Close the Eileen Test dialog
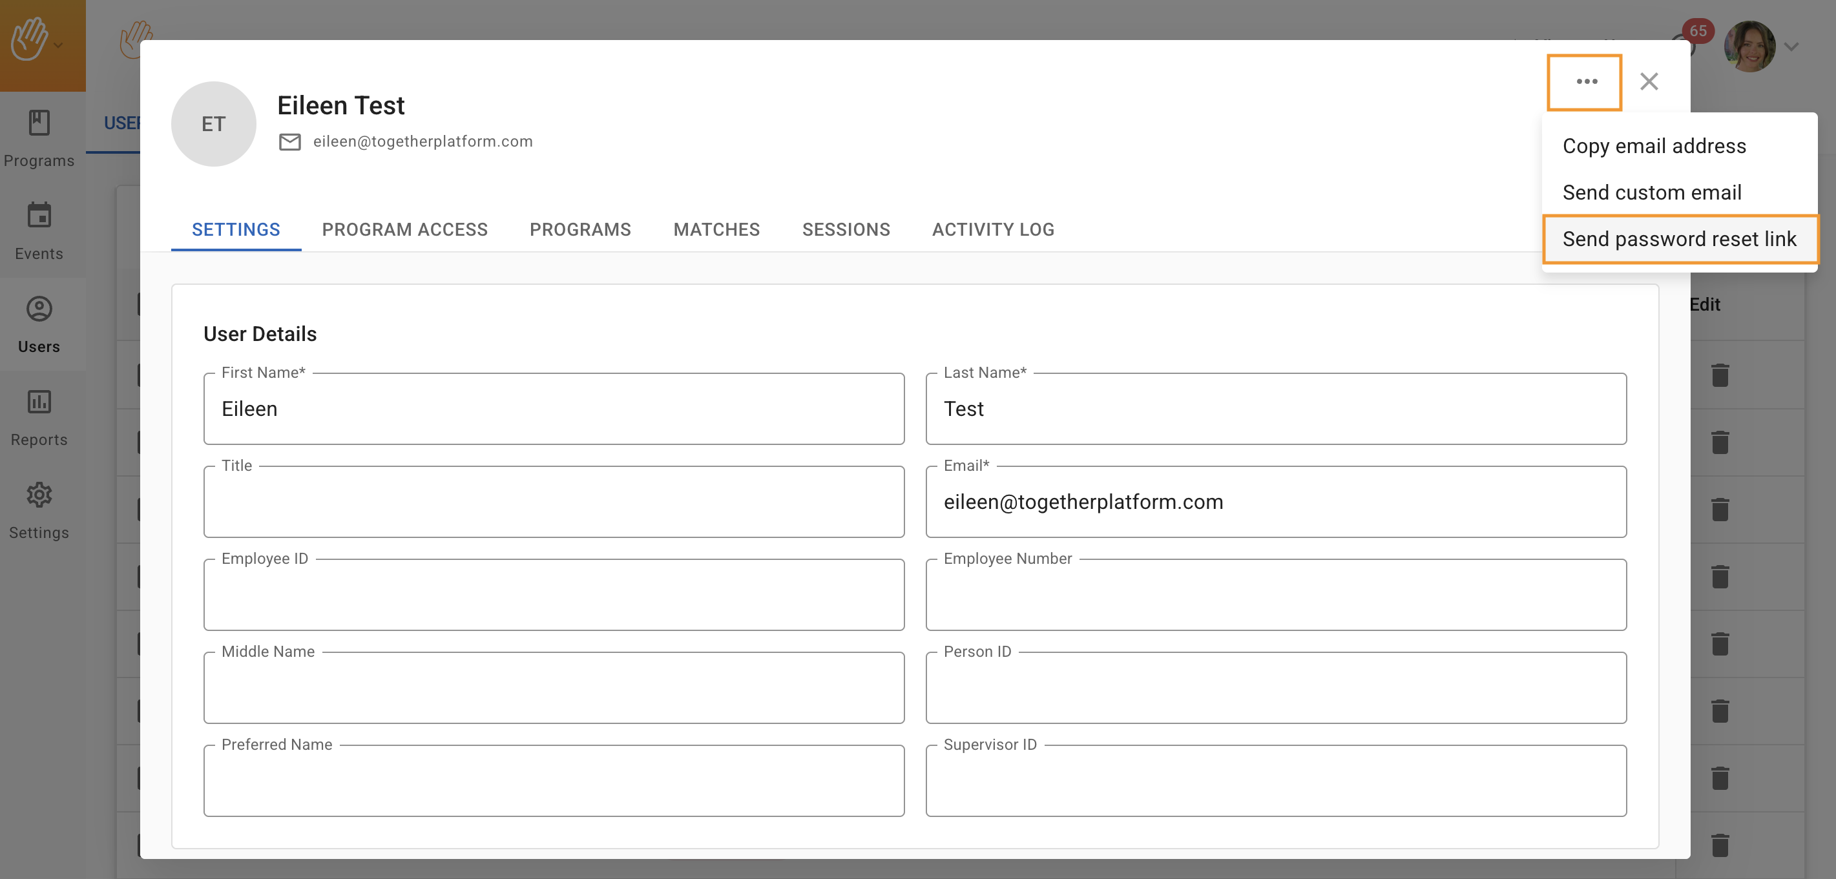 1649,82
